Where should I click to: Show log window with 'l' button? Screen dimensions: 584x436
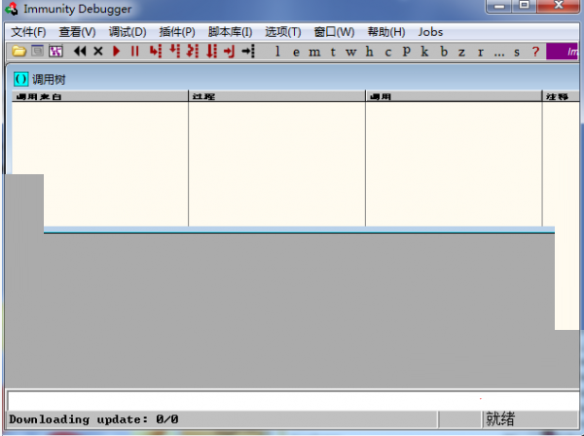pos(277,52)
